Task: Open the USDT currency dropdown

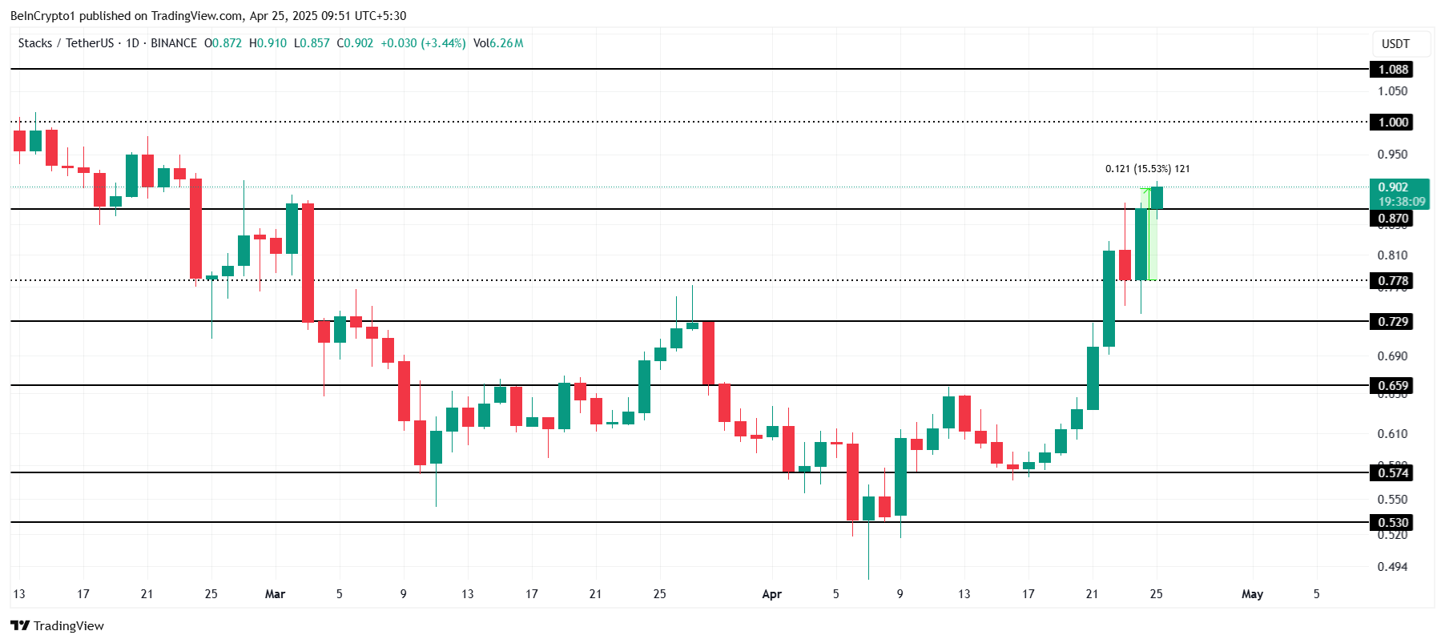Action: tap(1395, 44)
